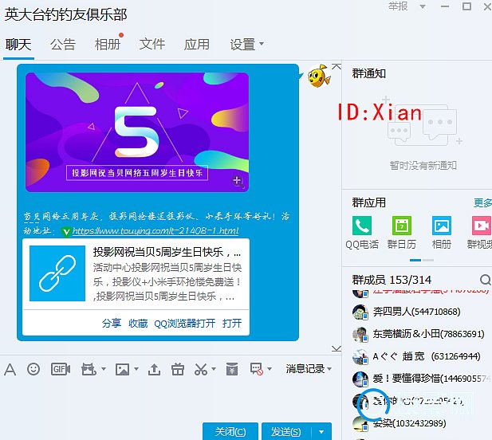
Task: Open the touying.com hyperlink in message
Action: (155, 231)
